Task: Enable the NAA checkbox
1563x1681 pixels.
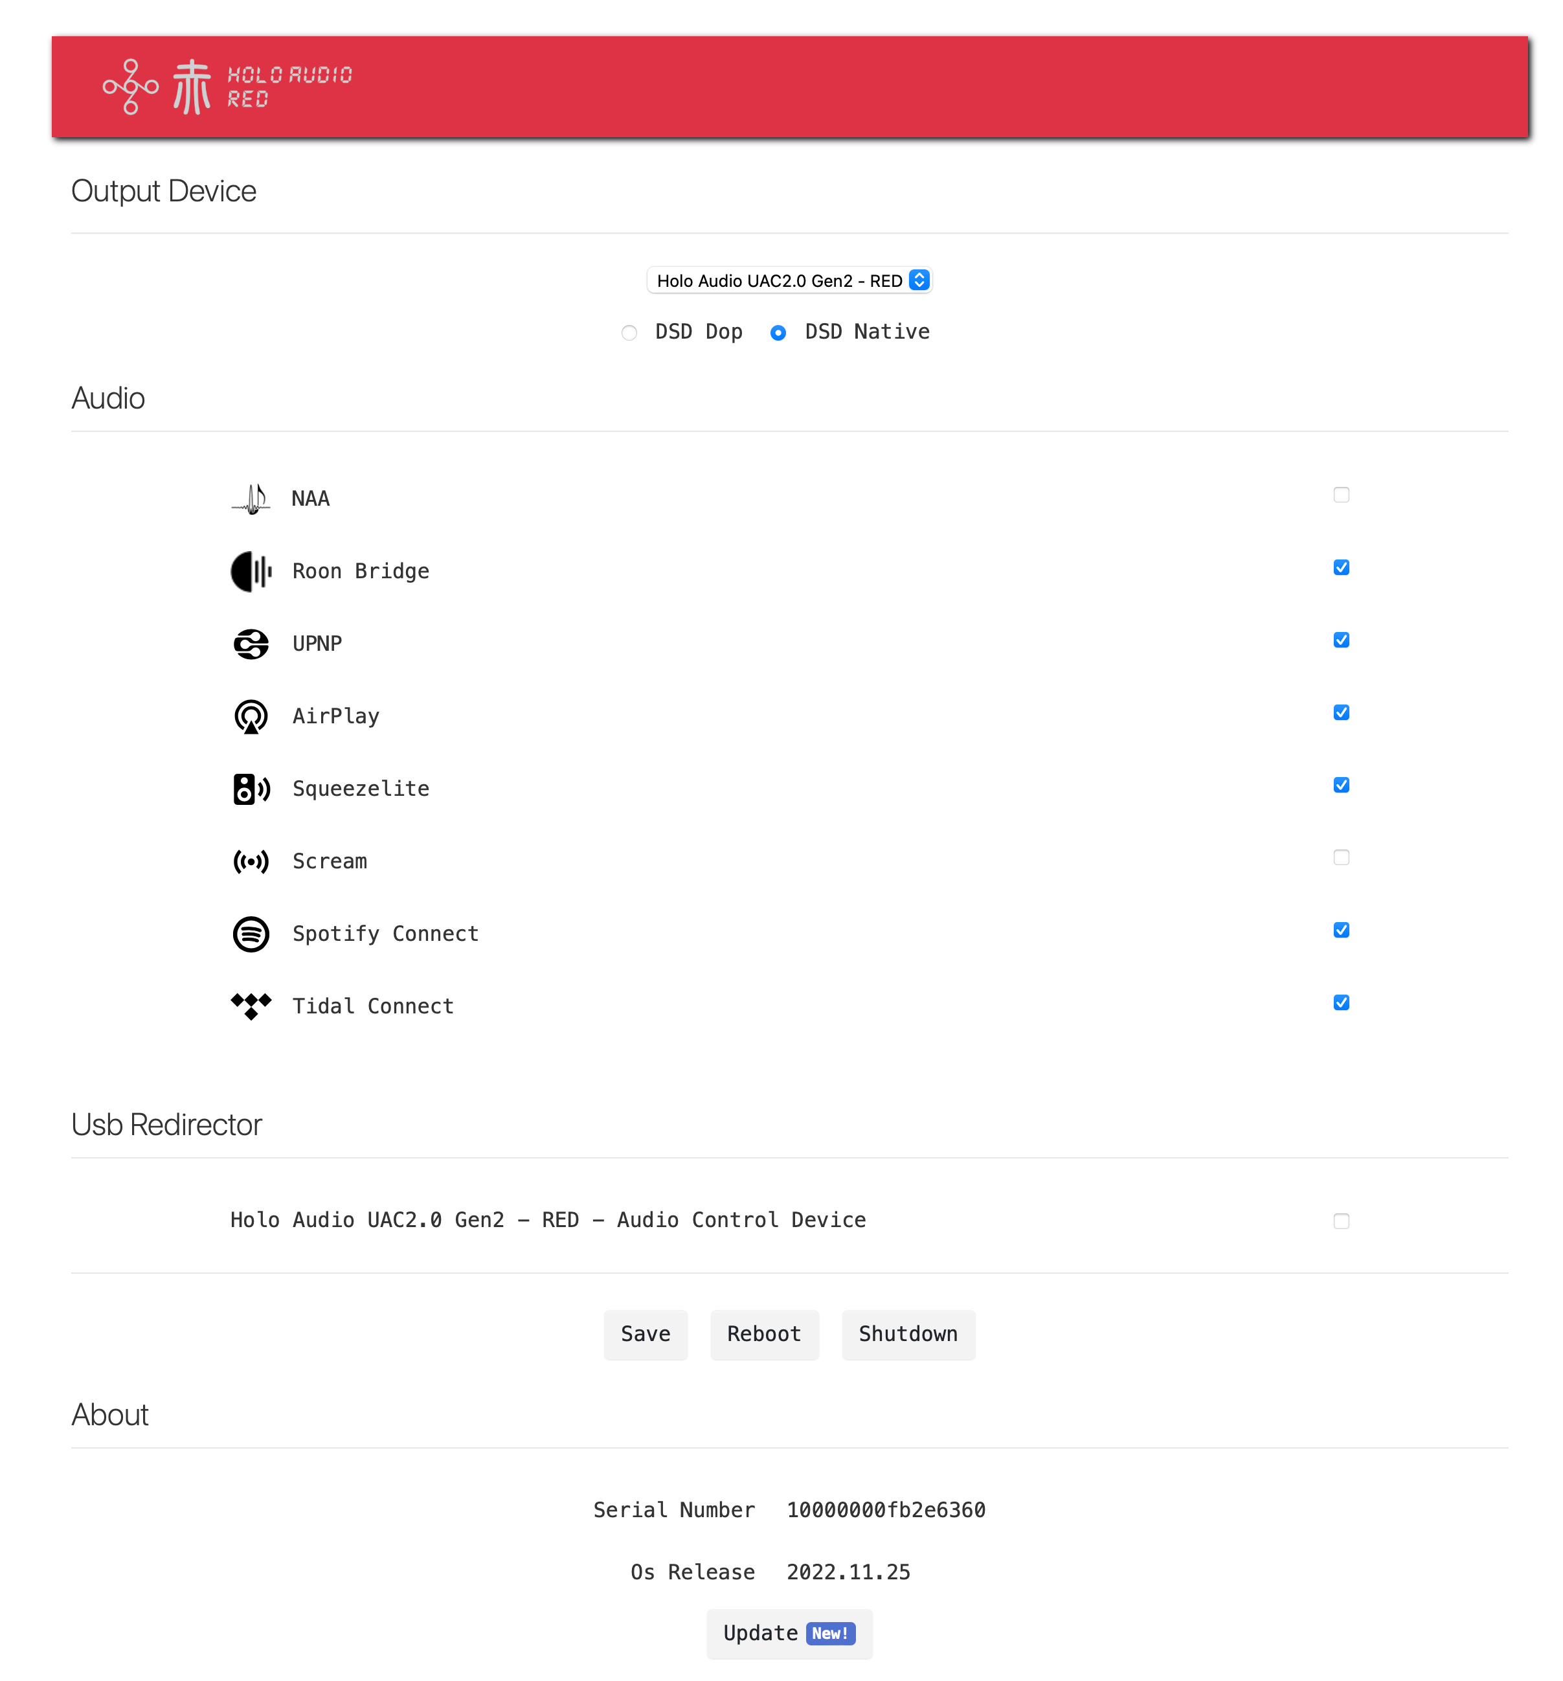Action: [1341, 495]
